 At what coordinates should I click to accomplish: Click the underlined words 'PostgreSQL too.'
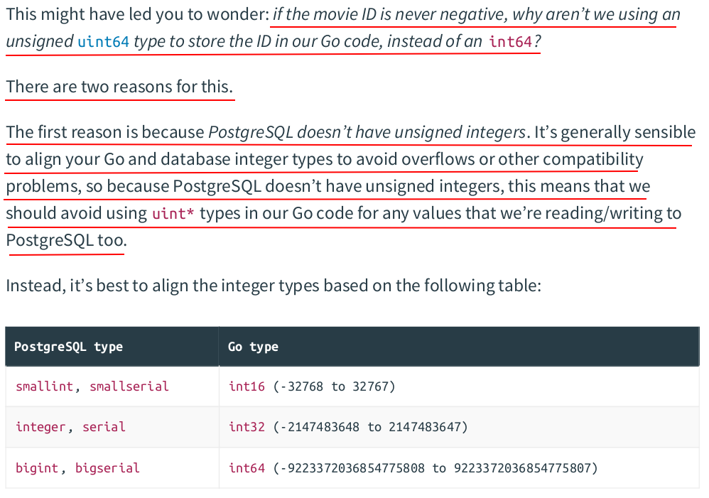click(67, 240)
